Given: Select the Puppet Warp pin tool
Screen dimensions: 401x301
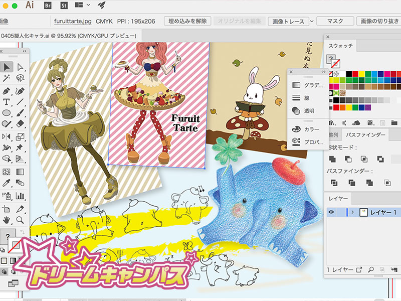Looking at the screenshot, I should point(20,147).
